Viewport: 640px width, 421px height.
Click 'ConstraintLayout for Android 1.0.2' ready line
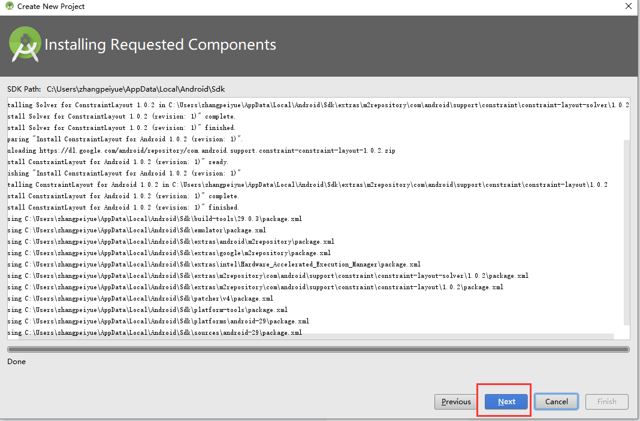click(117, 162)
